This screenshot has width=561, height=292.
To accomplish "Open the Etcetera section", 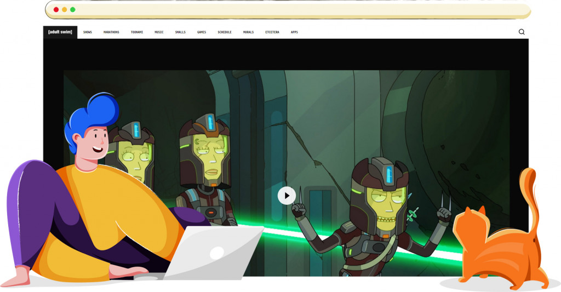I will [272, 32].
